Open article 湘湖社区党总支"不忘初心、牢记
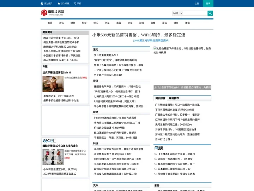Screen dimensions: 254x191 pos(61,38)
